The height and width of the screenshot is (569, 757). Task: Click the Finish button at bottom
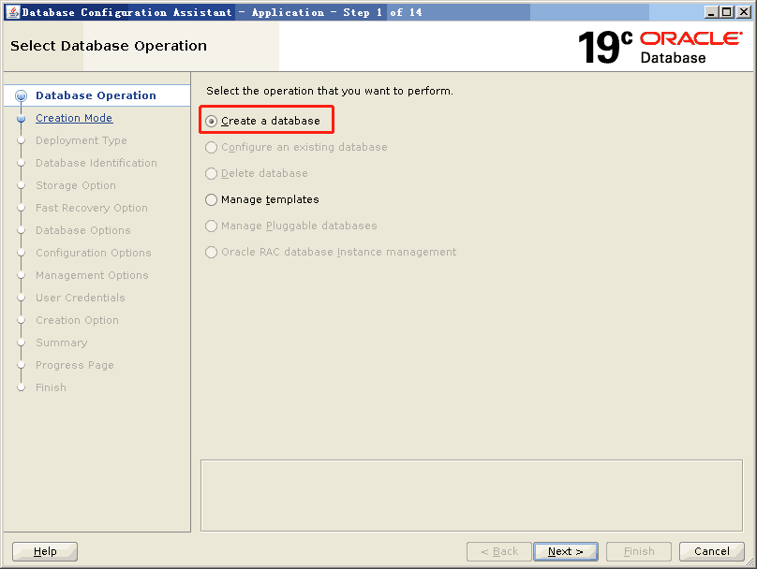pyautogui.click(x=639, y=551)
